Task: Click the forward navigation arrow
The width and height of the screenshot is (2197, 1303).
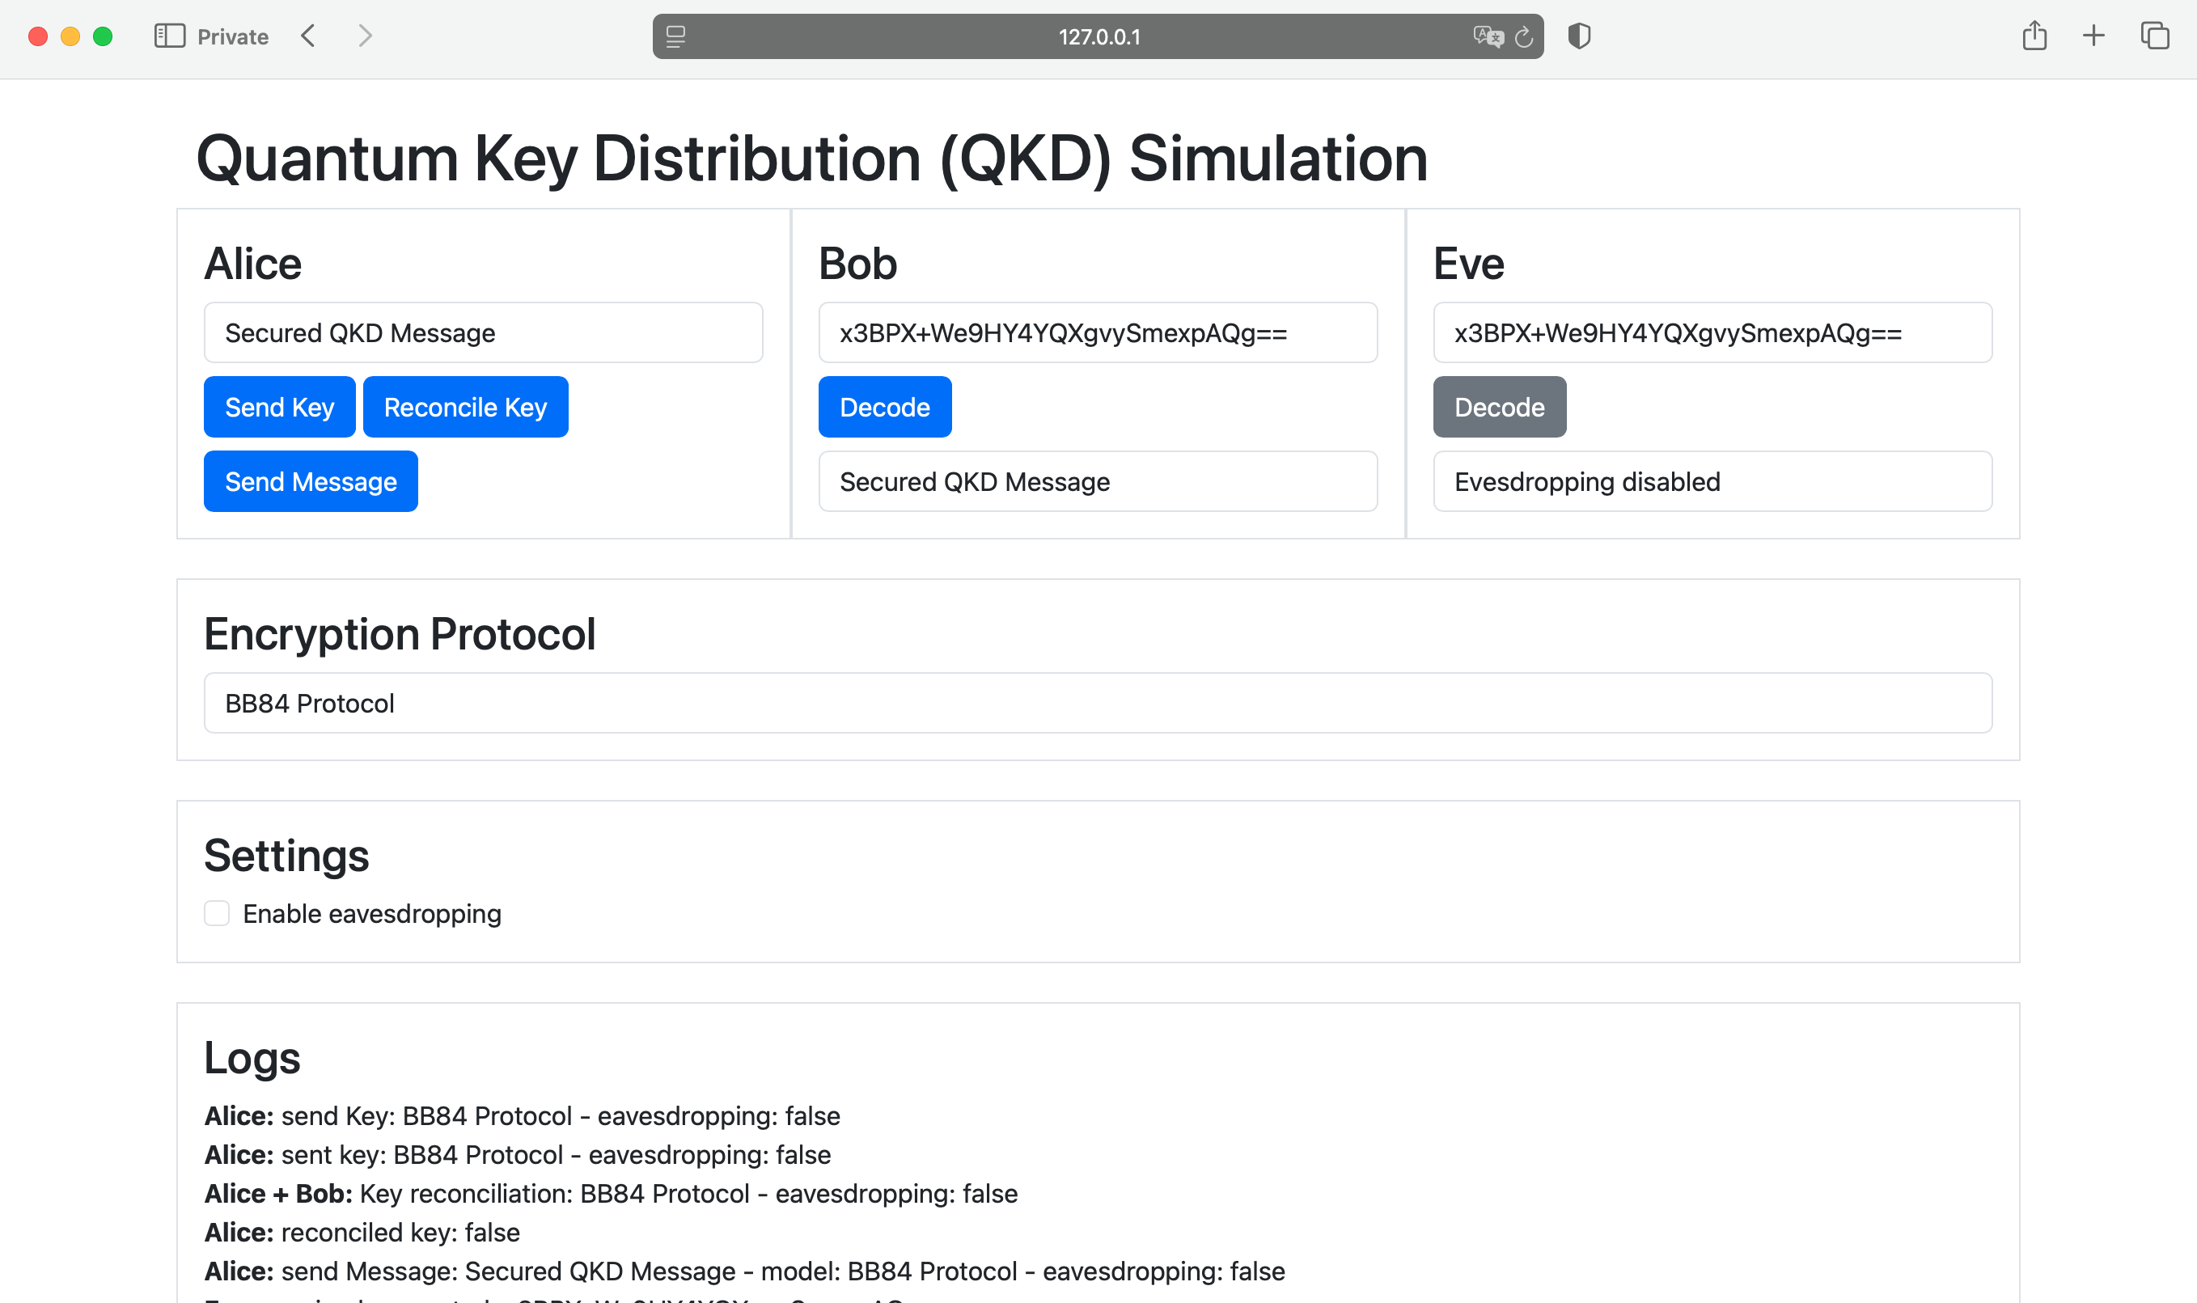Action: pos(366,36)
